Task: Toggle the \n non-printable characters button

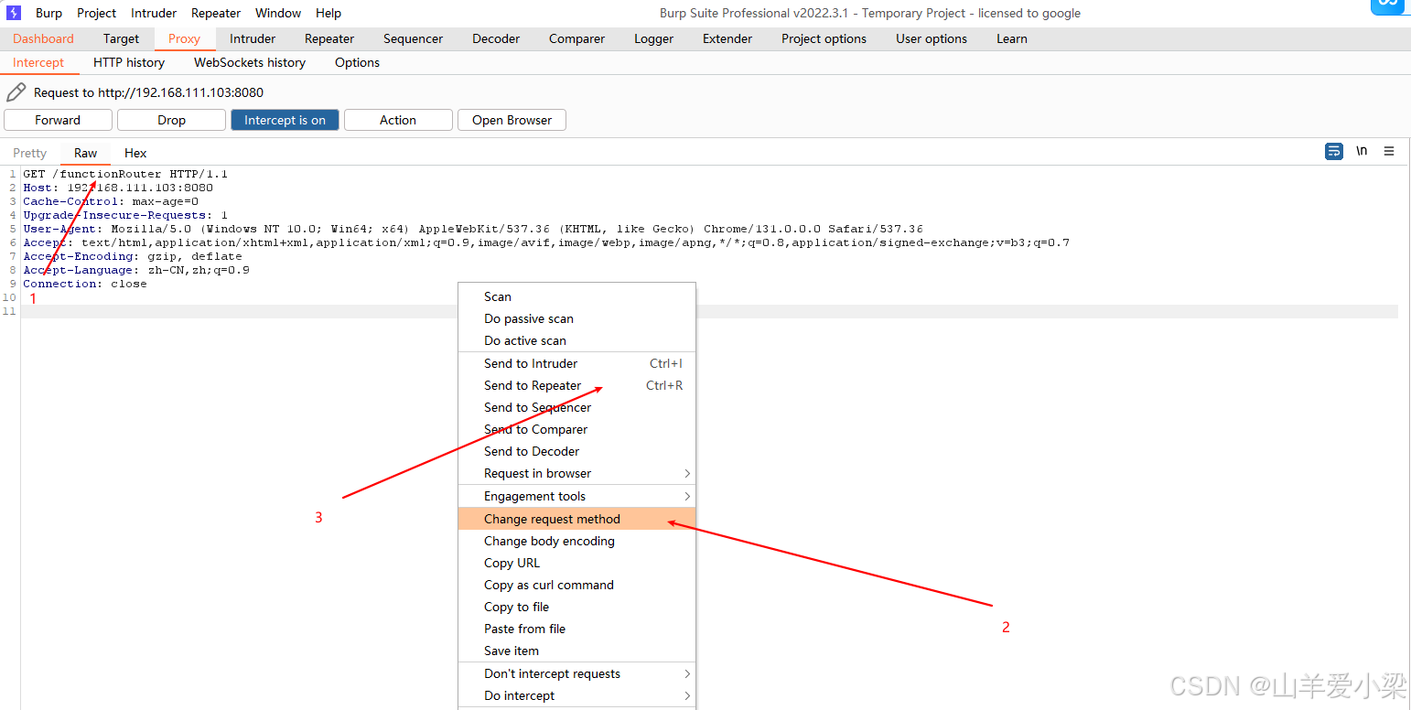Action: (1362, 151)
